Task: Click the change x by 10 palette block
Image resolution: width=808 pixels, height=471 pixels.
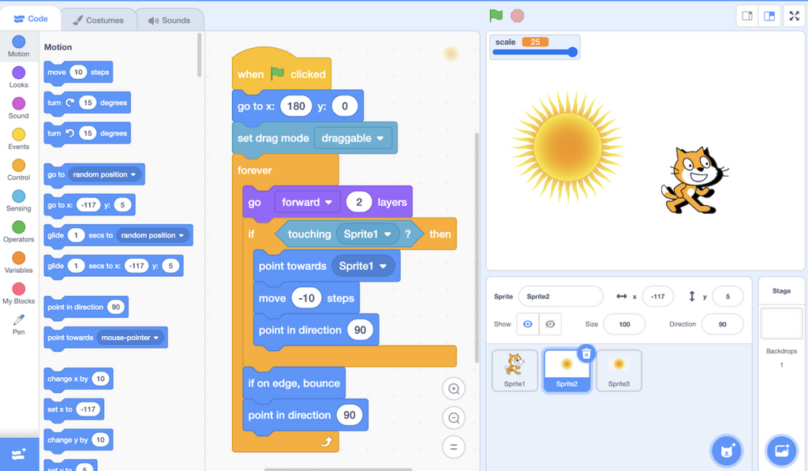Action: [x=78, y=379]
